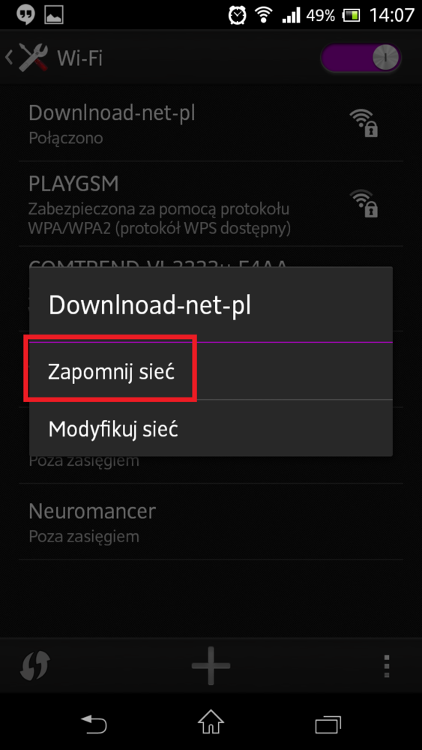Add a network with the plus icon
The height and width of the screenshot is (750, 422).
tap(211, 665)
